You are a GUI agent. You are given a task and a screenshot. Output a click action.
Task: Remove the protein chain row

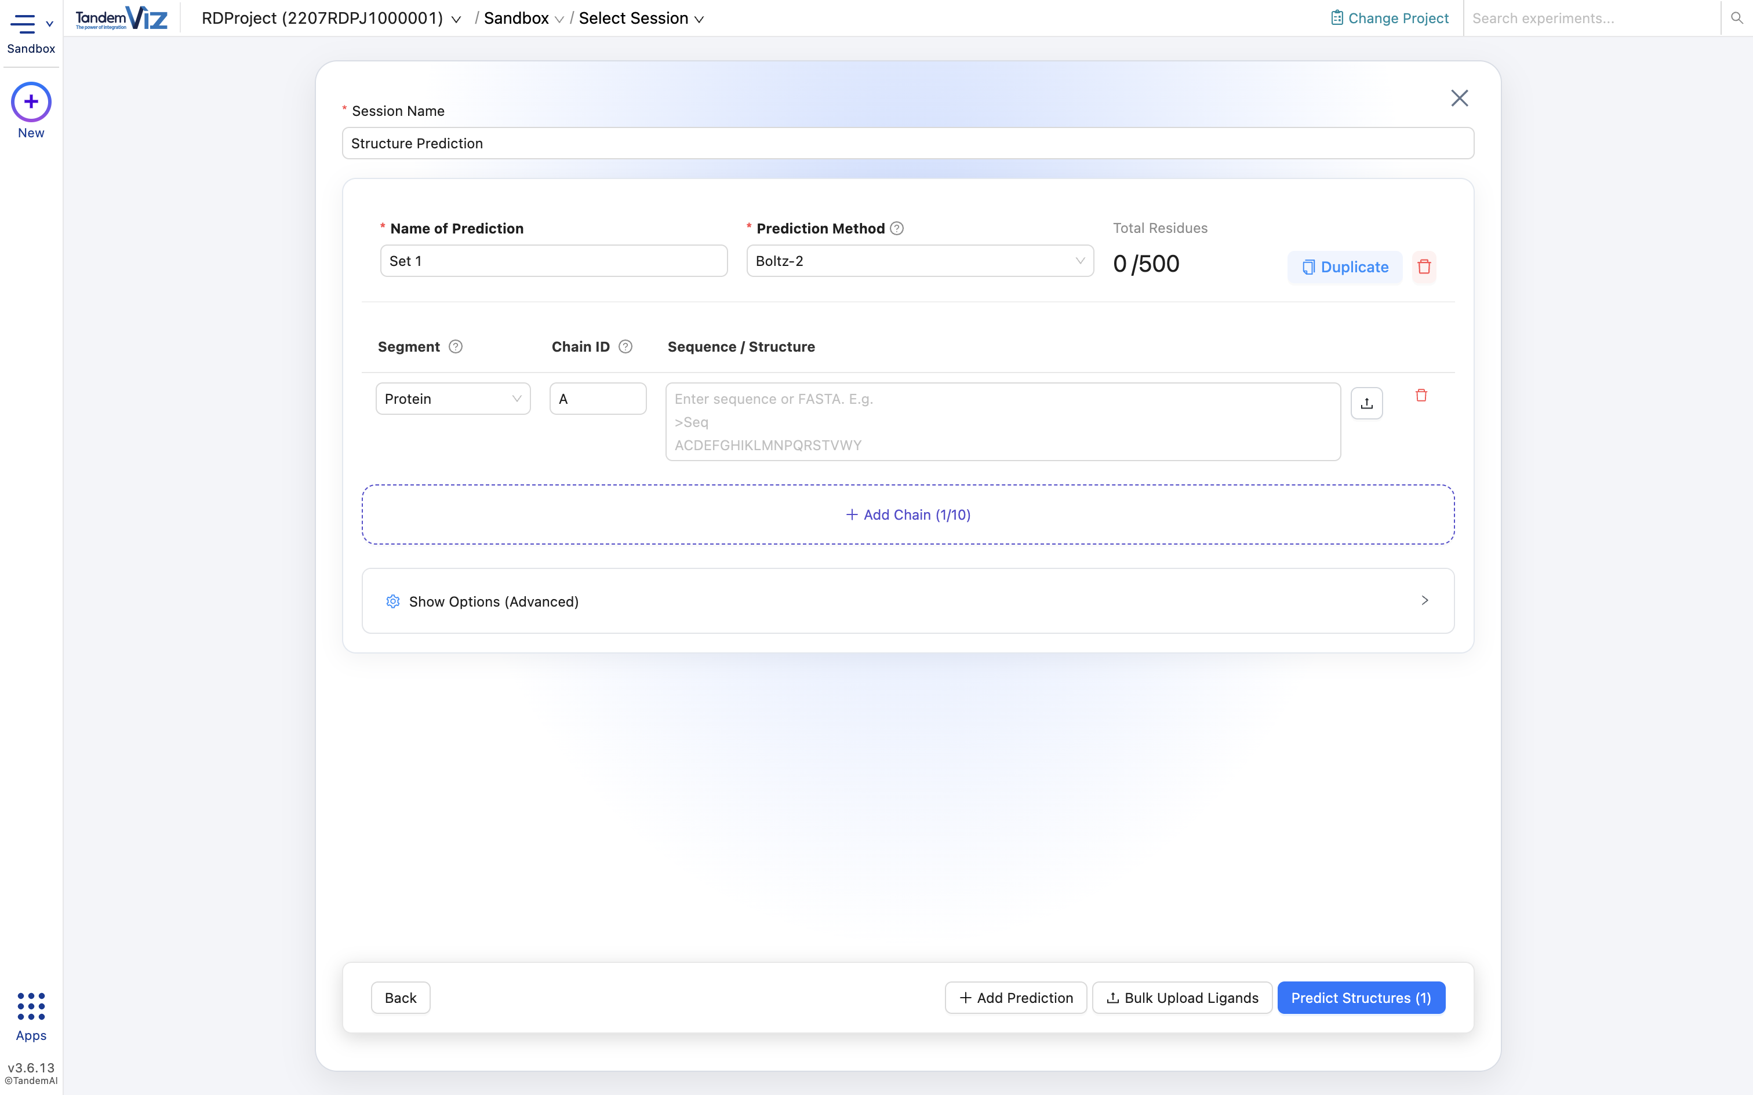[1420, 395]
